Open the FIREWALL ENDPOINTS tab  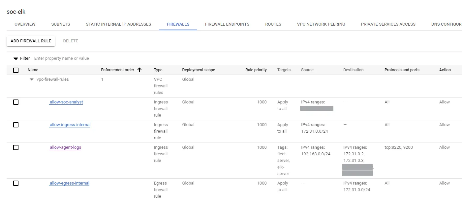(x=227, y=24)
